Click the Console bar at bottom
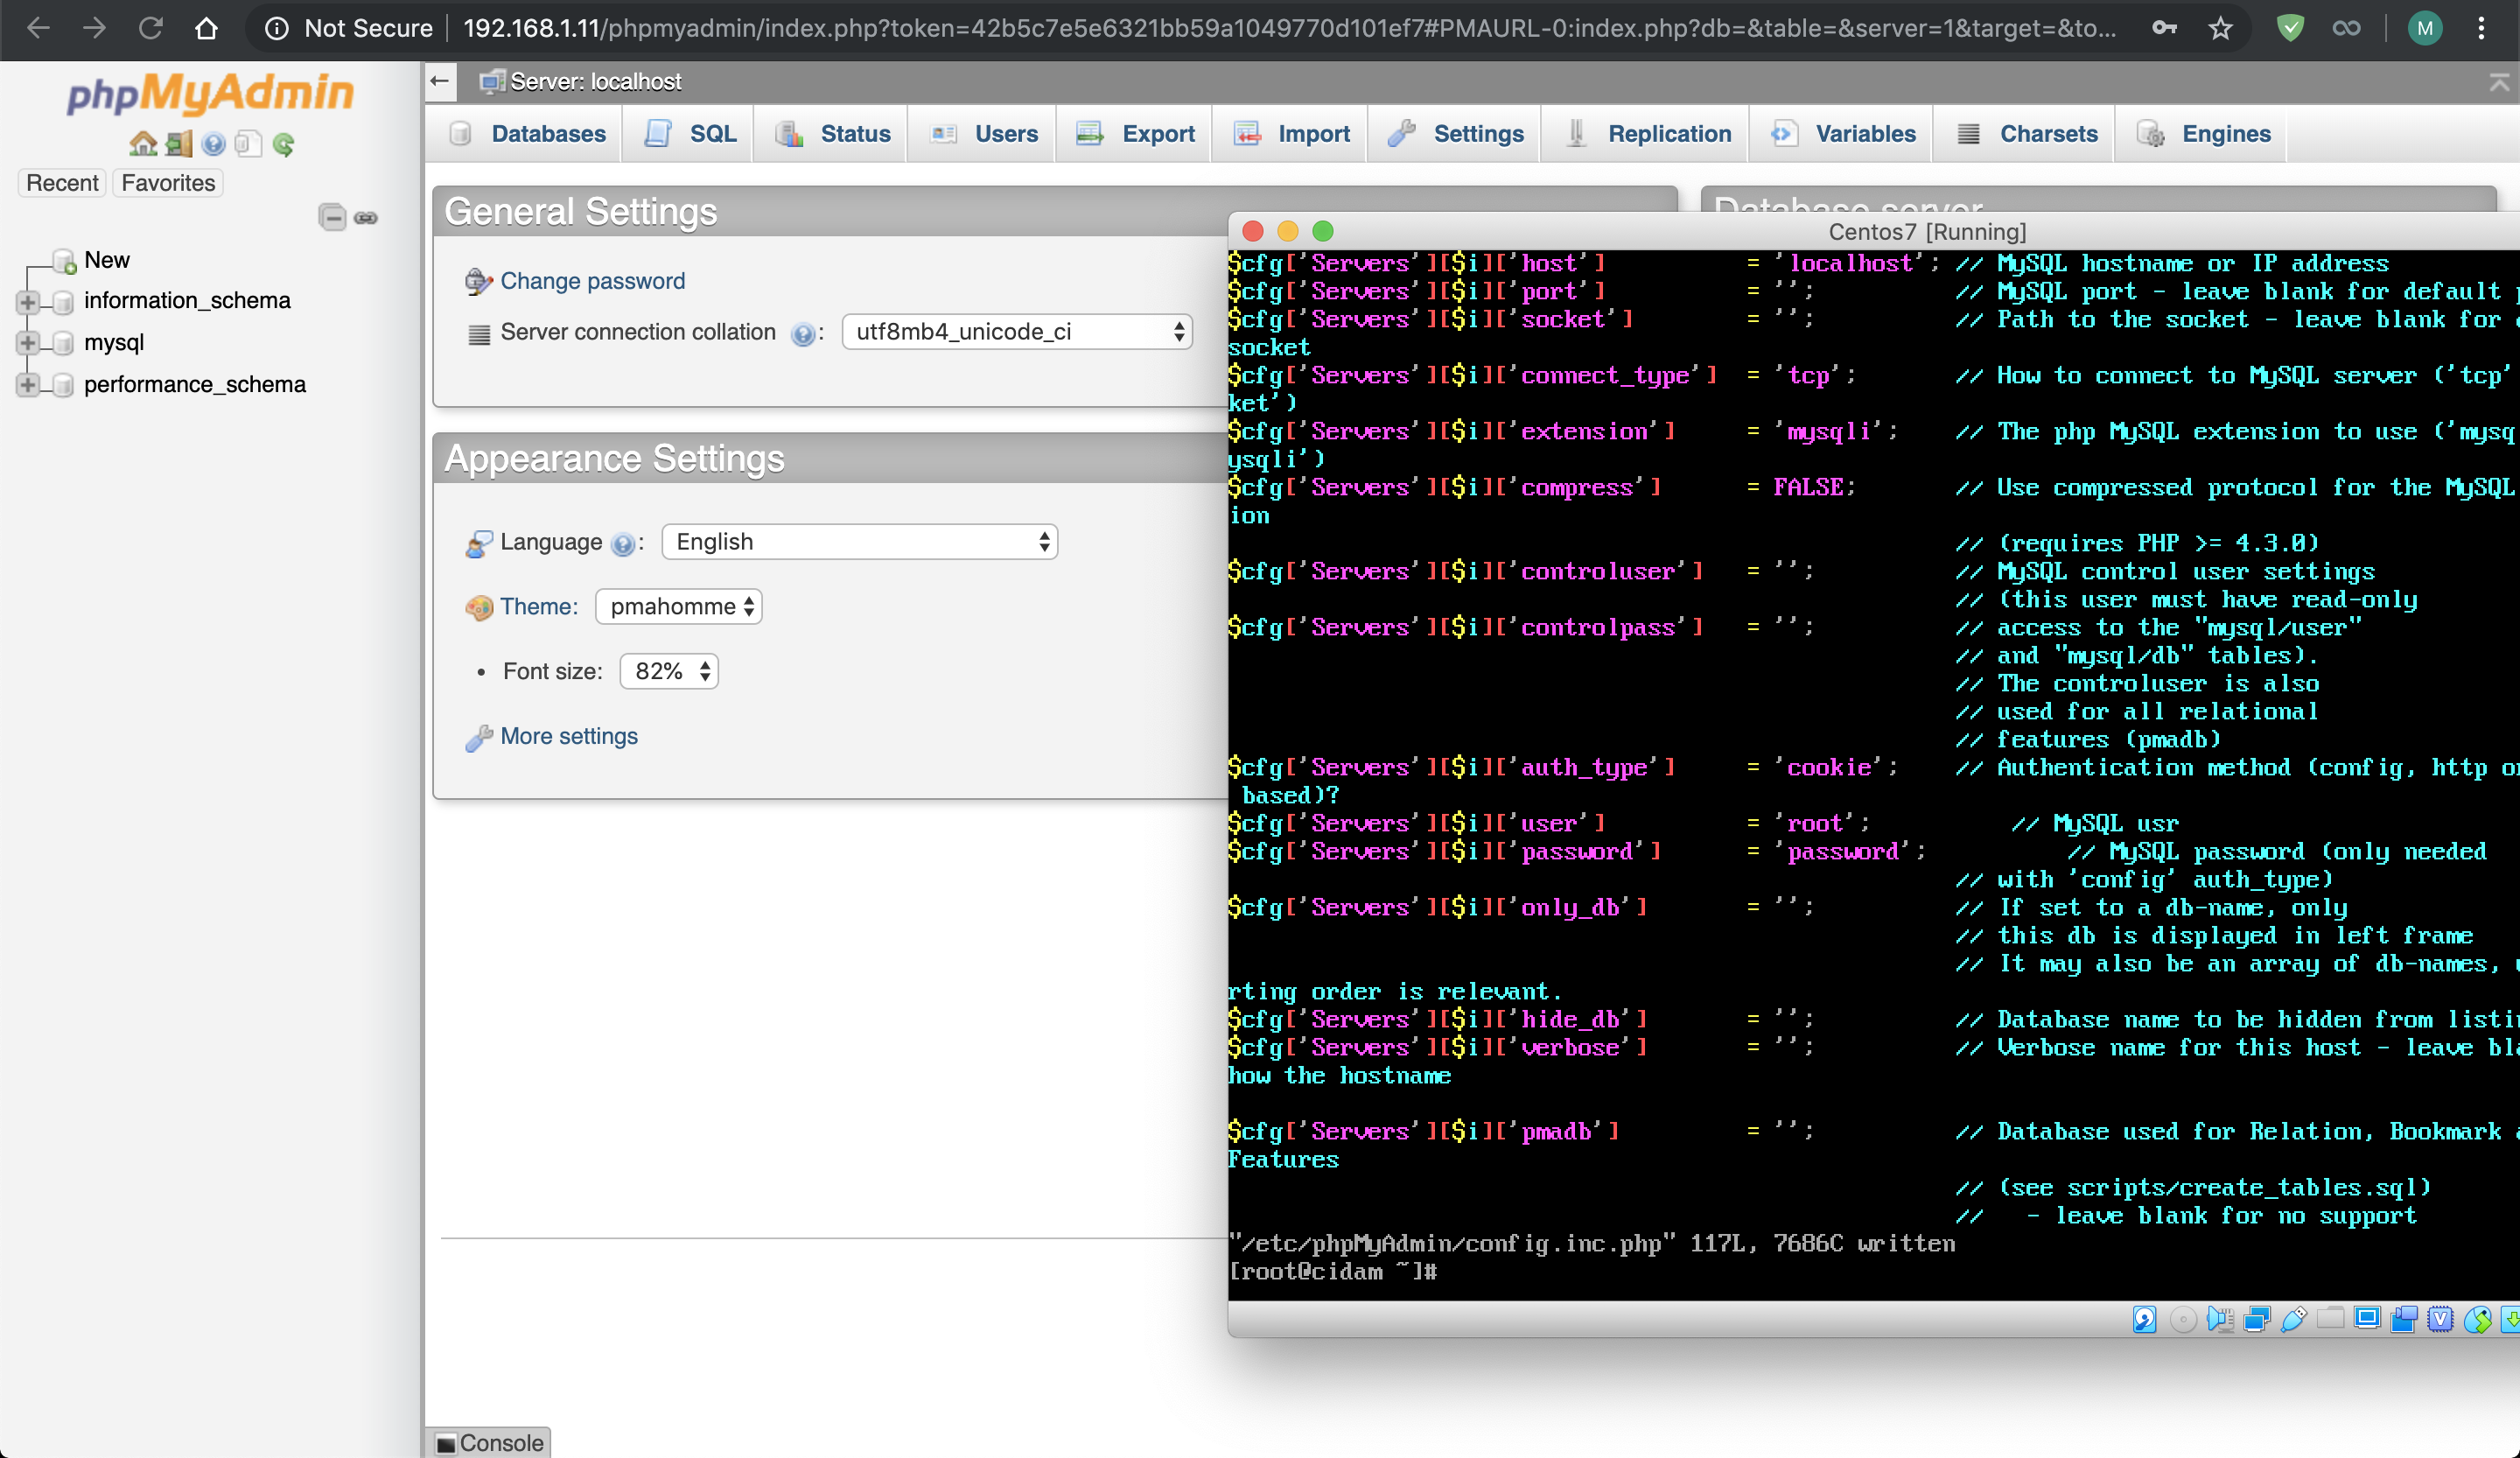The image size is (2520, 1458). [490, 1442]
